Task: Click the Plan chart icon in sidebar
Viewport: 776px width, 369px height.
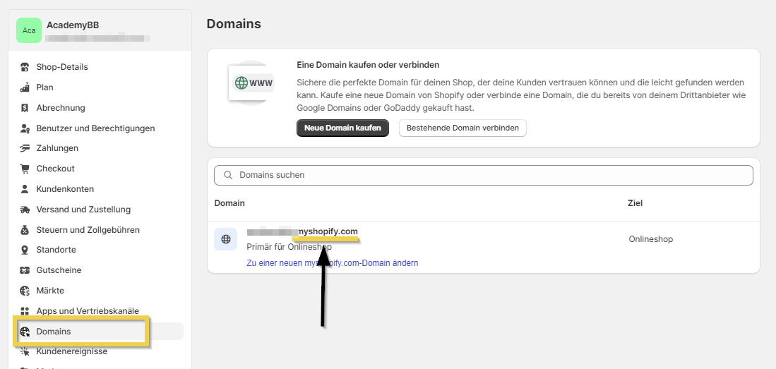Action: (x=25, y=87)
